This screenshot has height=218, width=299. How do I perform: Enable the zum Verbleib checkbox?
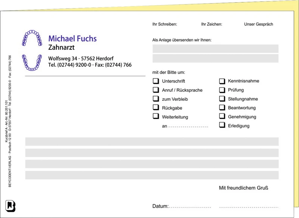(156, 99)
